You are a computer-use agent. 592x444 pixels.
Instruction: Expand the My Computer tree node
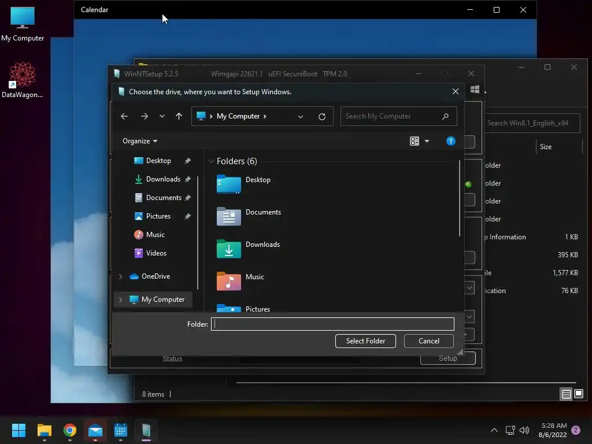pos(120,299)
